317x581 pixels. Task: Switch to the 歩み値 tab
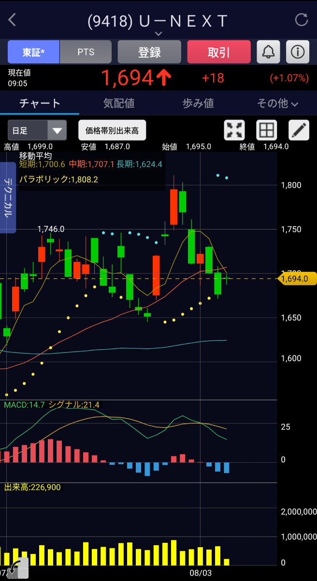pyautogui.click(x=198, y=103)
